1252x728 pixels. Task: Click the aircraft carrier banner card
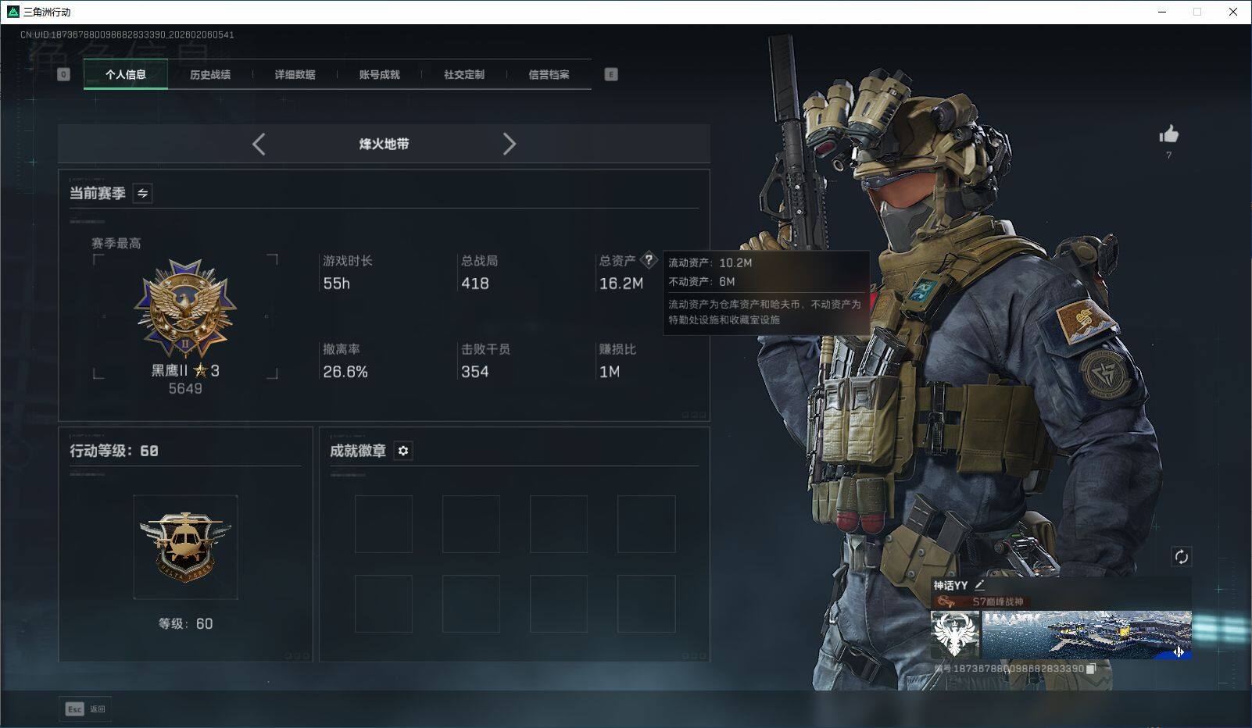[x=1086, y=634]
